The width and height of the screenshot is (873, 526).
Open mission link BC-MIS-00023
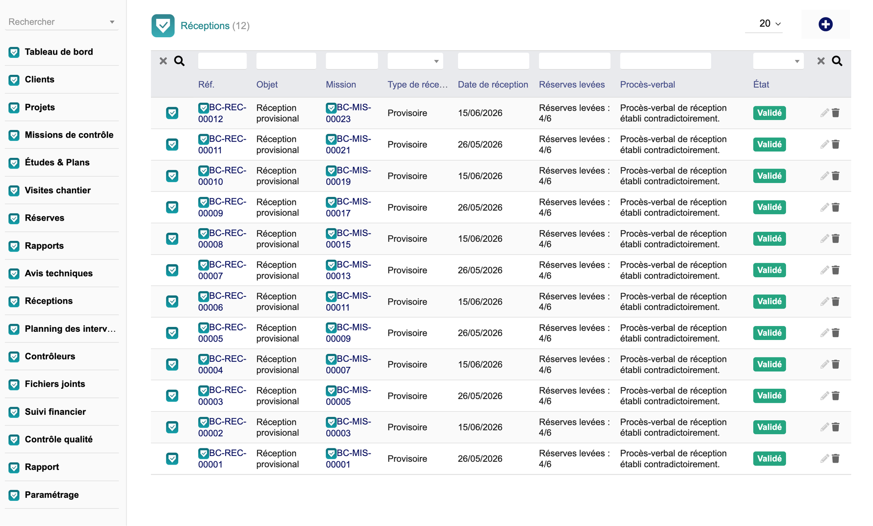(349, 113)
